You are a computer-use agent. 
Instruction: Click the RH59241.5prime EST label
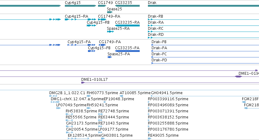(102, 105)
